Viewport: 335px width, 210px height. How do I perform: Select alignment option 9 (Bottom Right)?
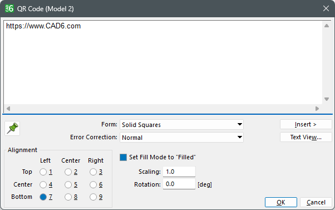[93, 197]
